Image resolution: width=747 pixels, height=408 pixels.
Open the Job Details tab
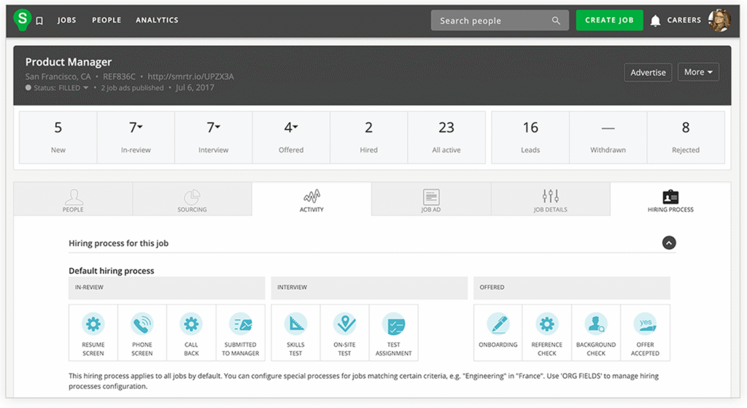click(x=550, y=199)
